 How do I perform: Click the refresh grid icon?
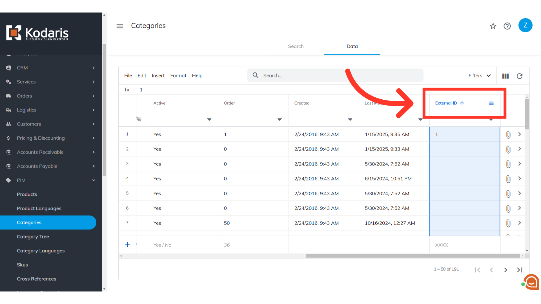click(x=520, y=76)
